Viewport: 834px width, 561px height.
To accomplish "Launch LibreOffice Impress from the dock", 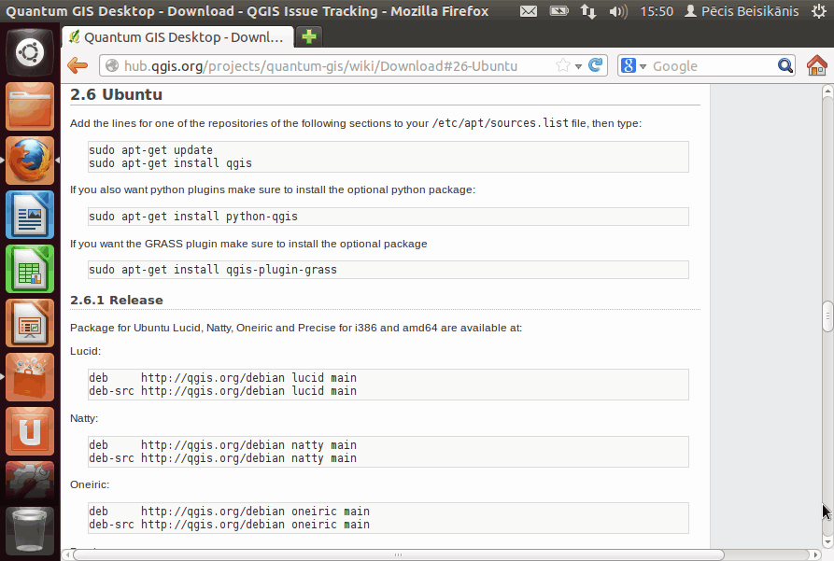I will pos(30,323).
